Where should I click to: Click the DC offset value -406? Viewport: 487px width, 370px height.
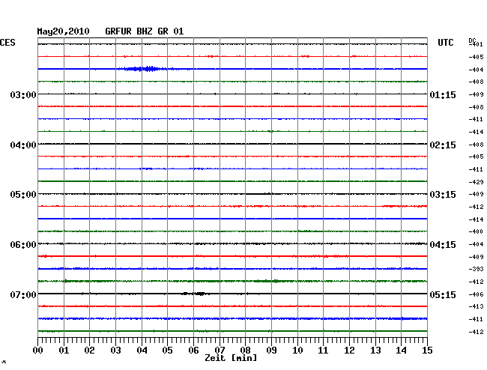[476, 294]
